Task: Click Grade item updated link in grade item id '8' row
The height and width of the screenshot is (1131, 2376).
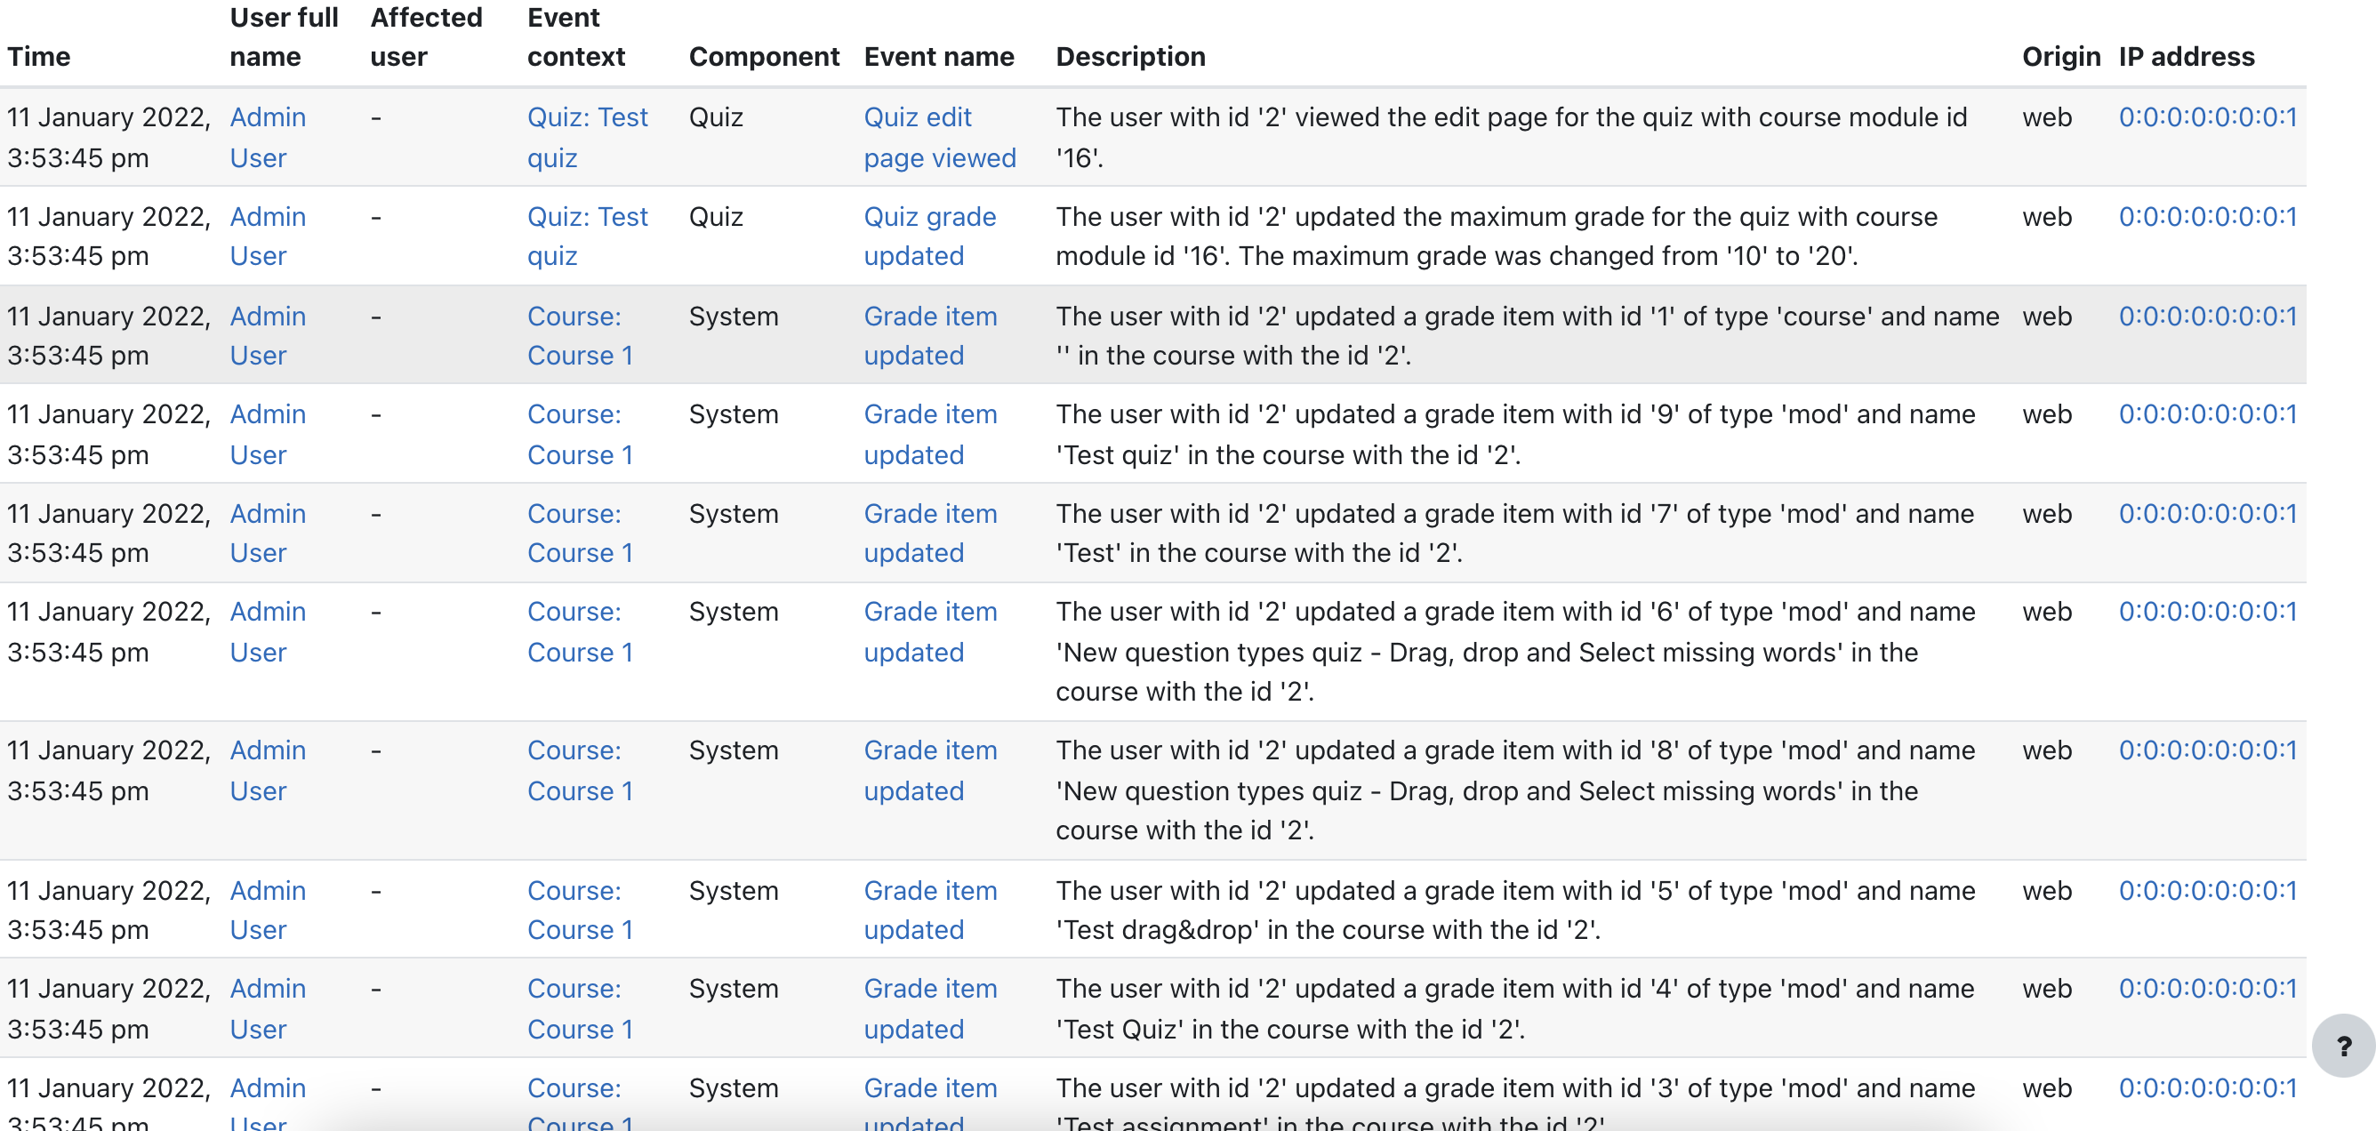Action: click(x=931, y=770)
